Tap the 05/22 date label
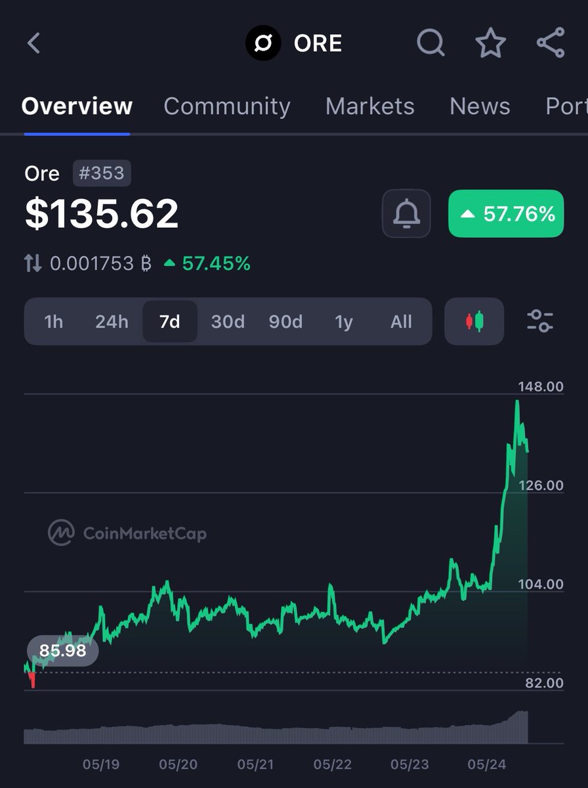The width and height of the screenshot is (588, 788). coord(332,764)
